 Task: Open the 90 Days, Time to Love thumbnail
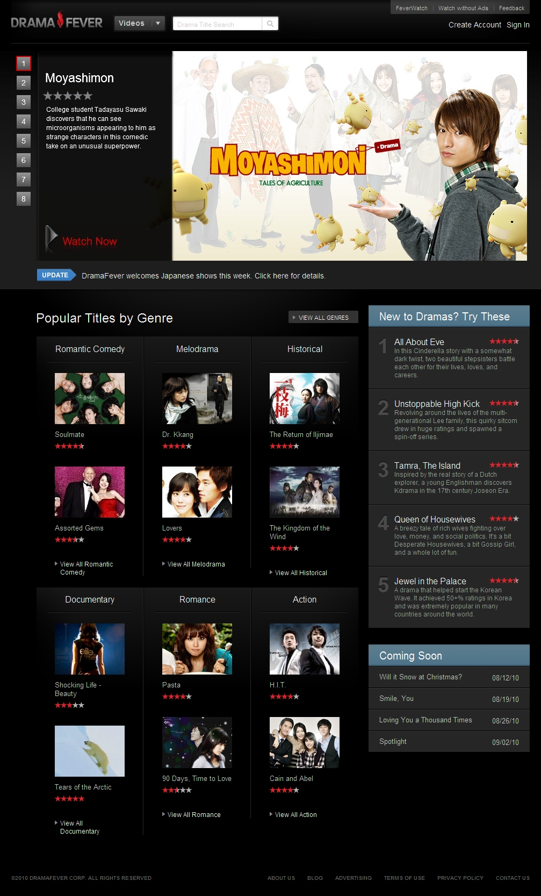click(x=197, y=743)
